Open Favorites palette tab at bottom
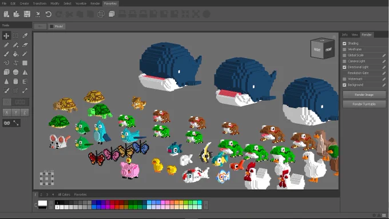This screenshot has height=219, width=389. tap(81, 194)
